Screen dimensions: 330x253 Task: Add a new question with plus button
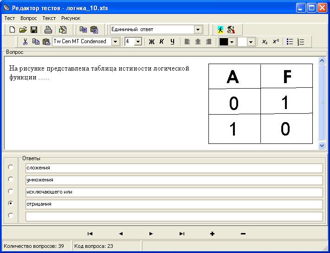coord(212,234)
